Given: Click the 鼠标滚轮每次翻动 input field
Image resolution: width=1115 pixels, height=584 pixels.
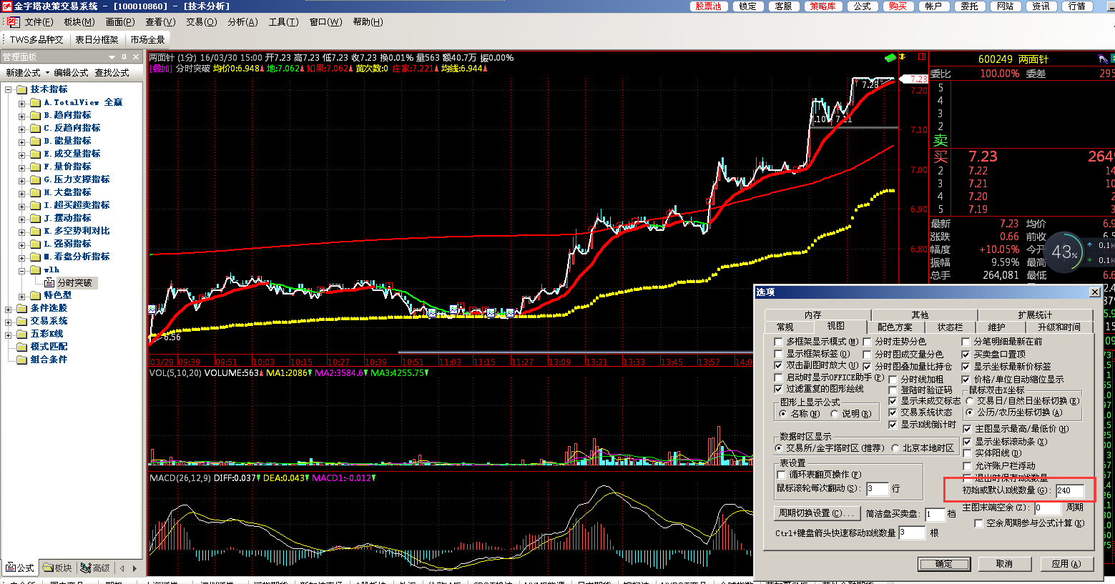Looking at the screenshot, I should (877, 489).
